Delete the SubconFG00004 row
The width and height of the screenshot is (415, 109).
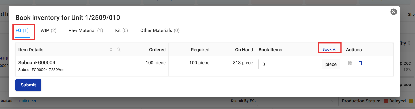click(x=360, y=63)
